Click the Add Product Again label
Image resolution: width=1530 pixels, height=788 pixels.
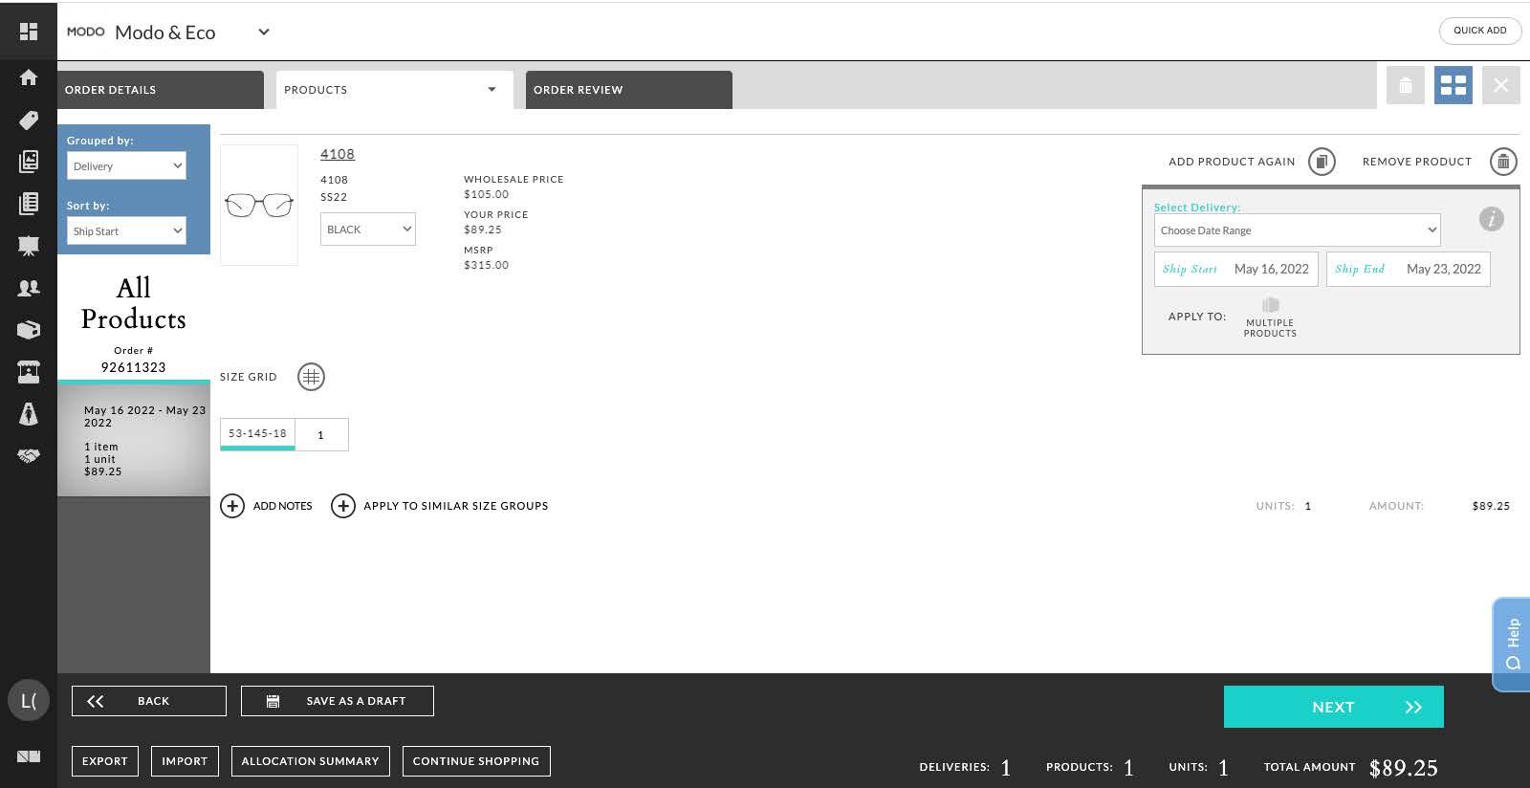1232,162
